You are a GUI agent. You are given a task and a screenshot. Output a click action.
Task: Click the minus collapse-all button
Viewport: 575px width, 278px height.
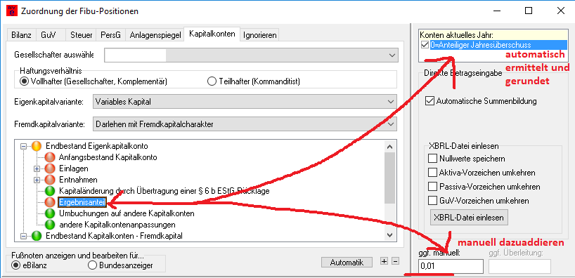[x=395, y=261]
